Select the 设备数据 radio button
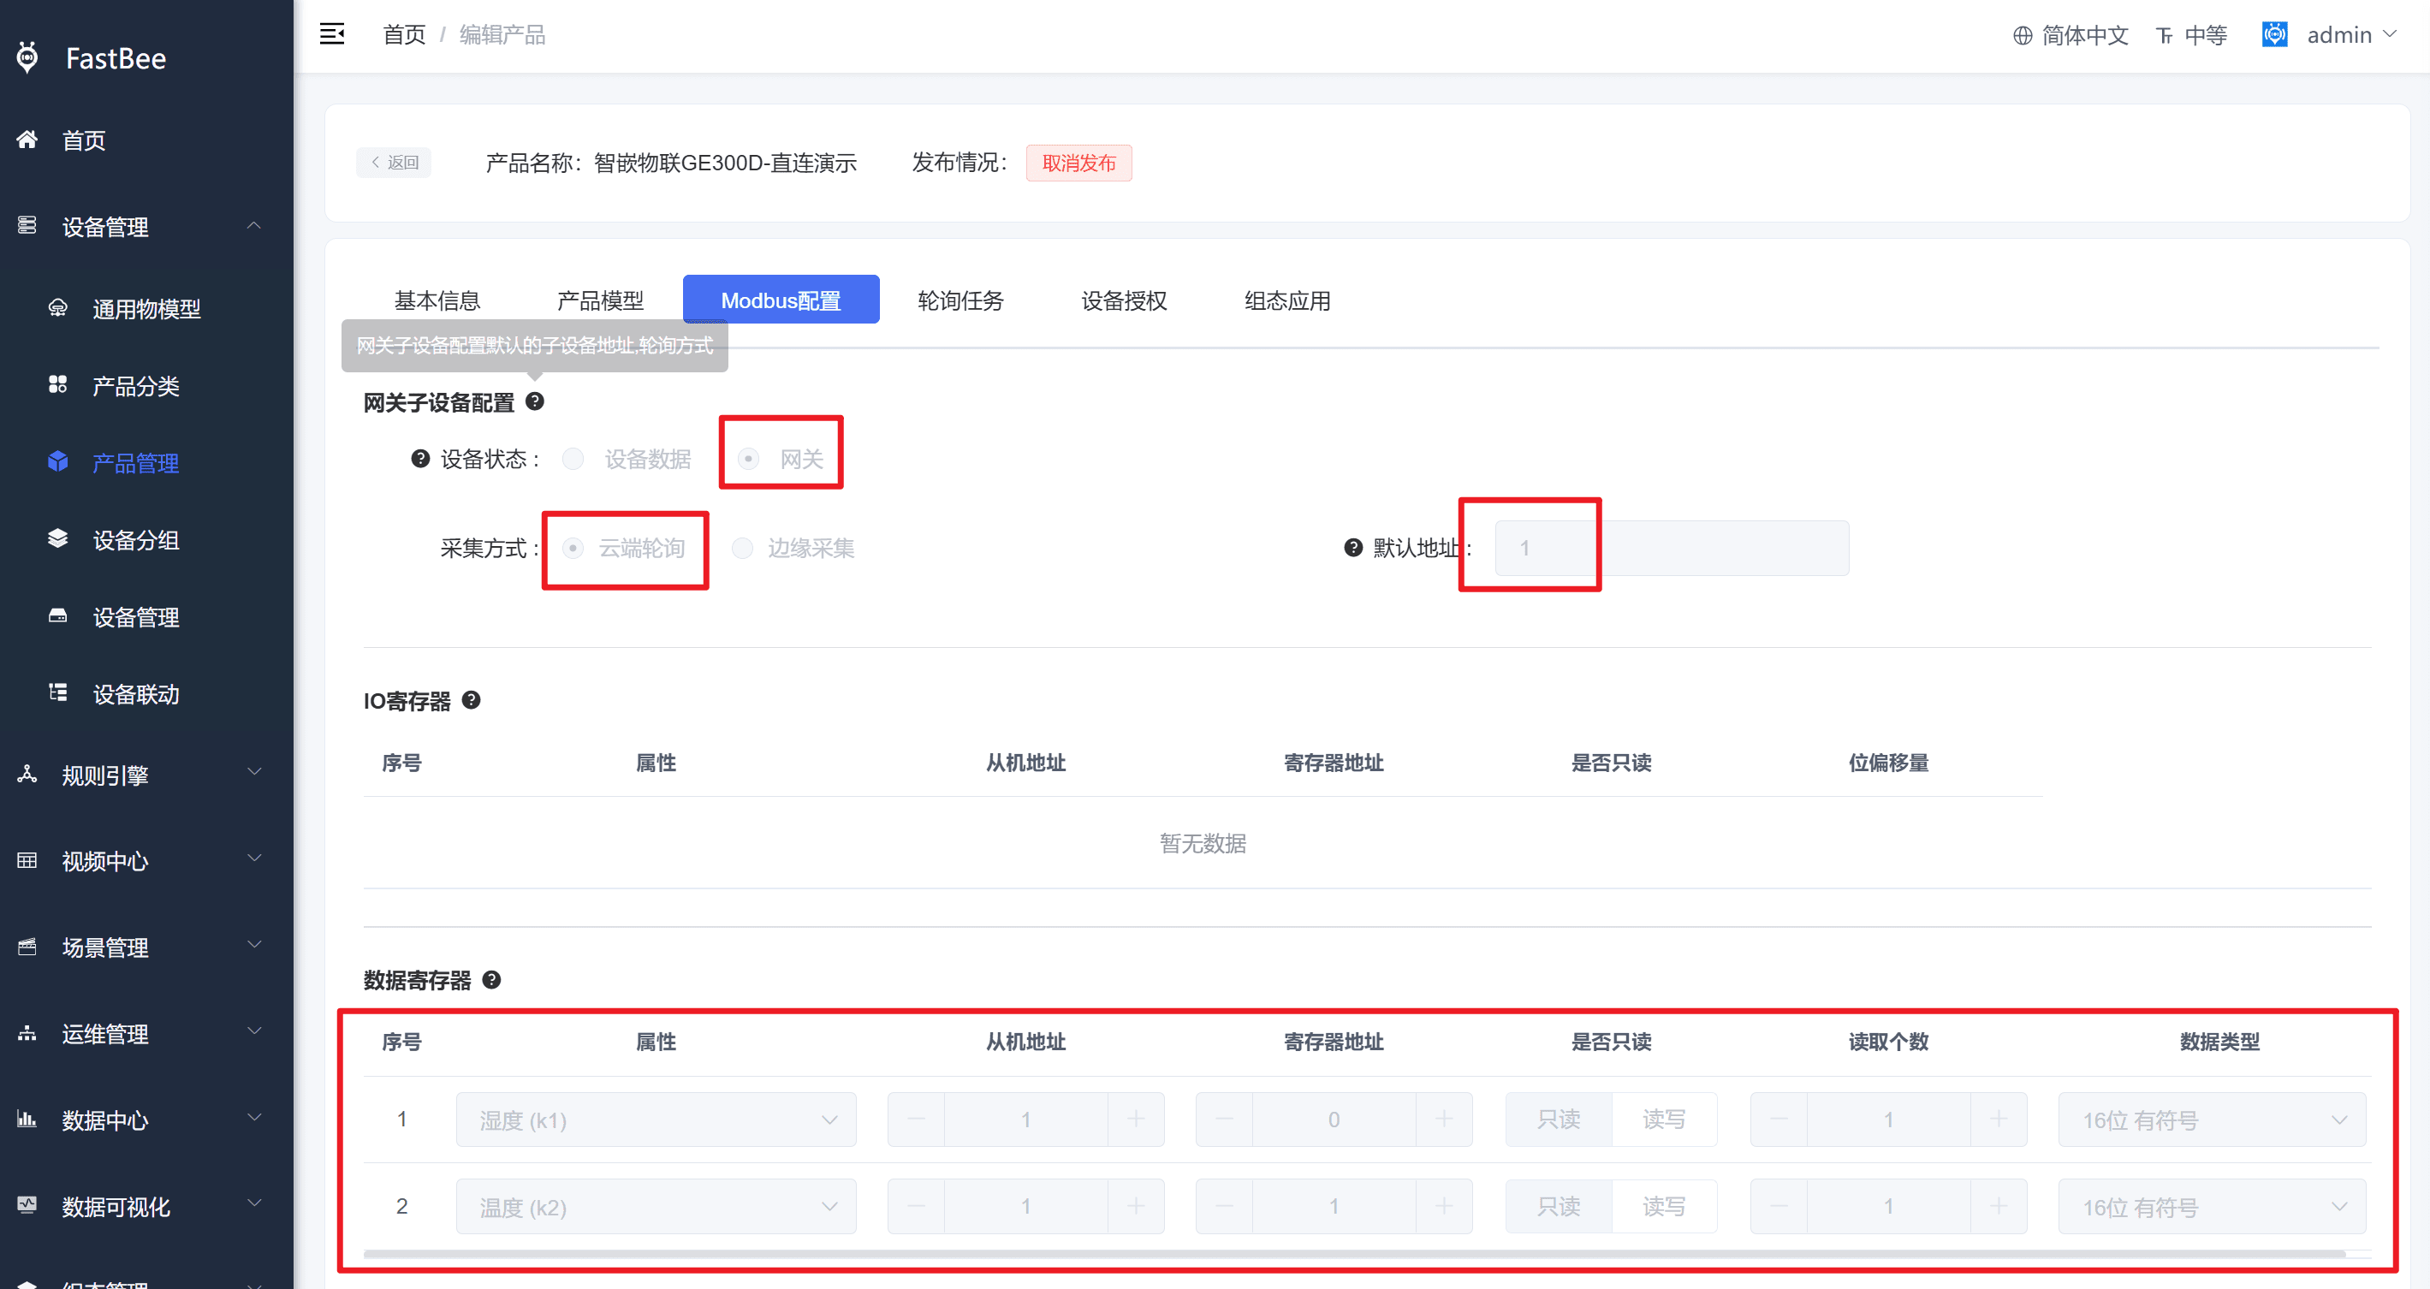2430x1289 pixels. coord(573,459)
